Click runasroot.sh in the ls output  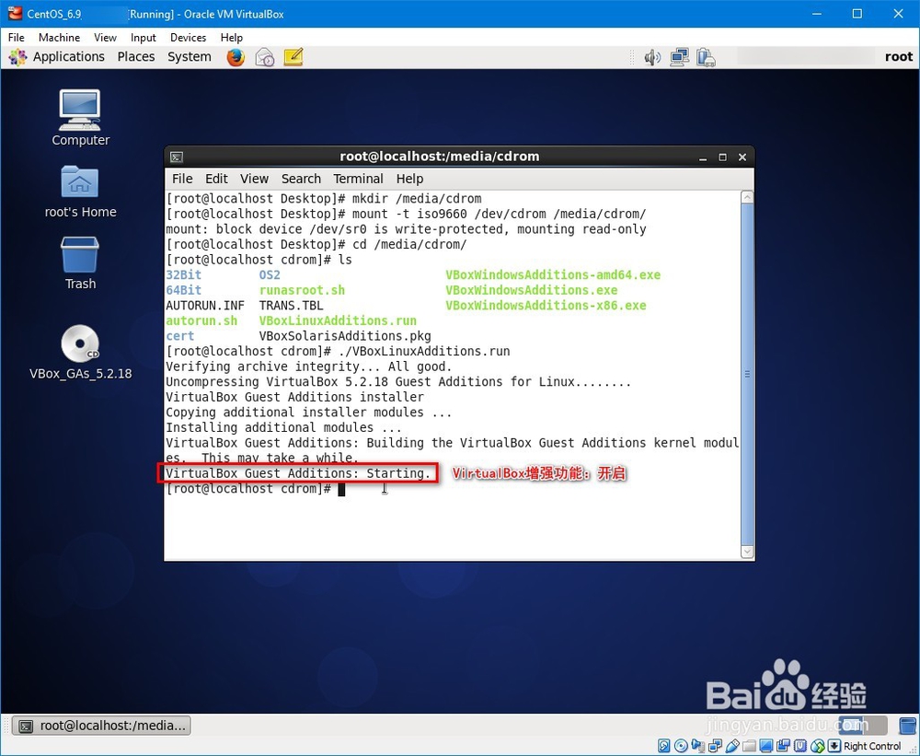302,290
